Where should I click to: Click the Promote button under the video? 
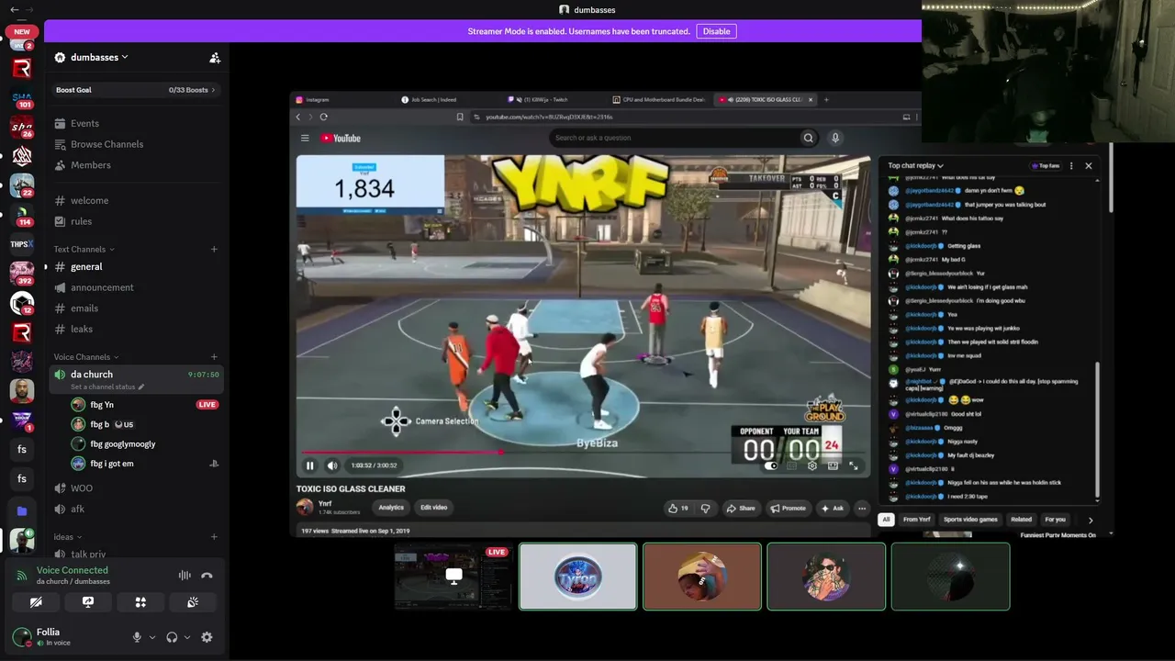[789, 508]
